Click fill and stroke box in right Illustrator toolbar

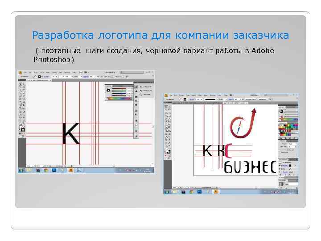pos(168,151)
